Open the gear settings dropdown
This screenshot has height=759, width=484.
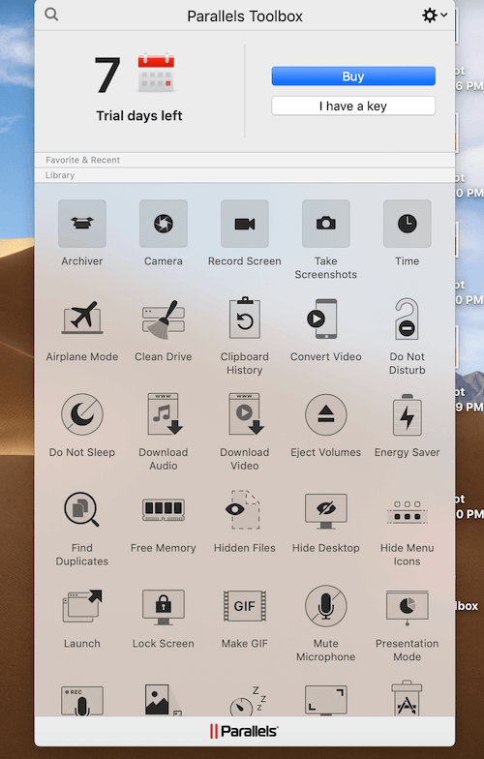[x=434, y=15]
